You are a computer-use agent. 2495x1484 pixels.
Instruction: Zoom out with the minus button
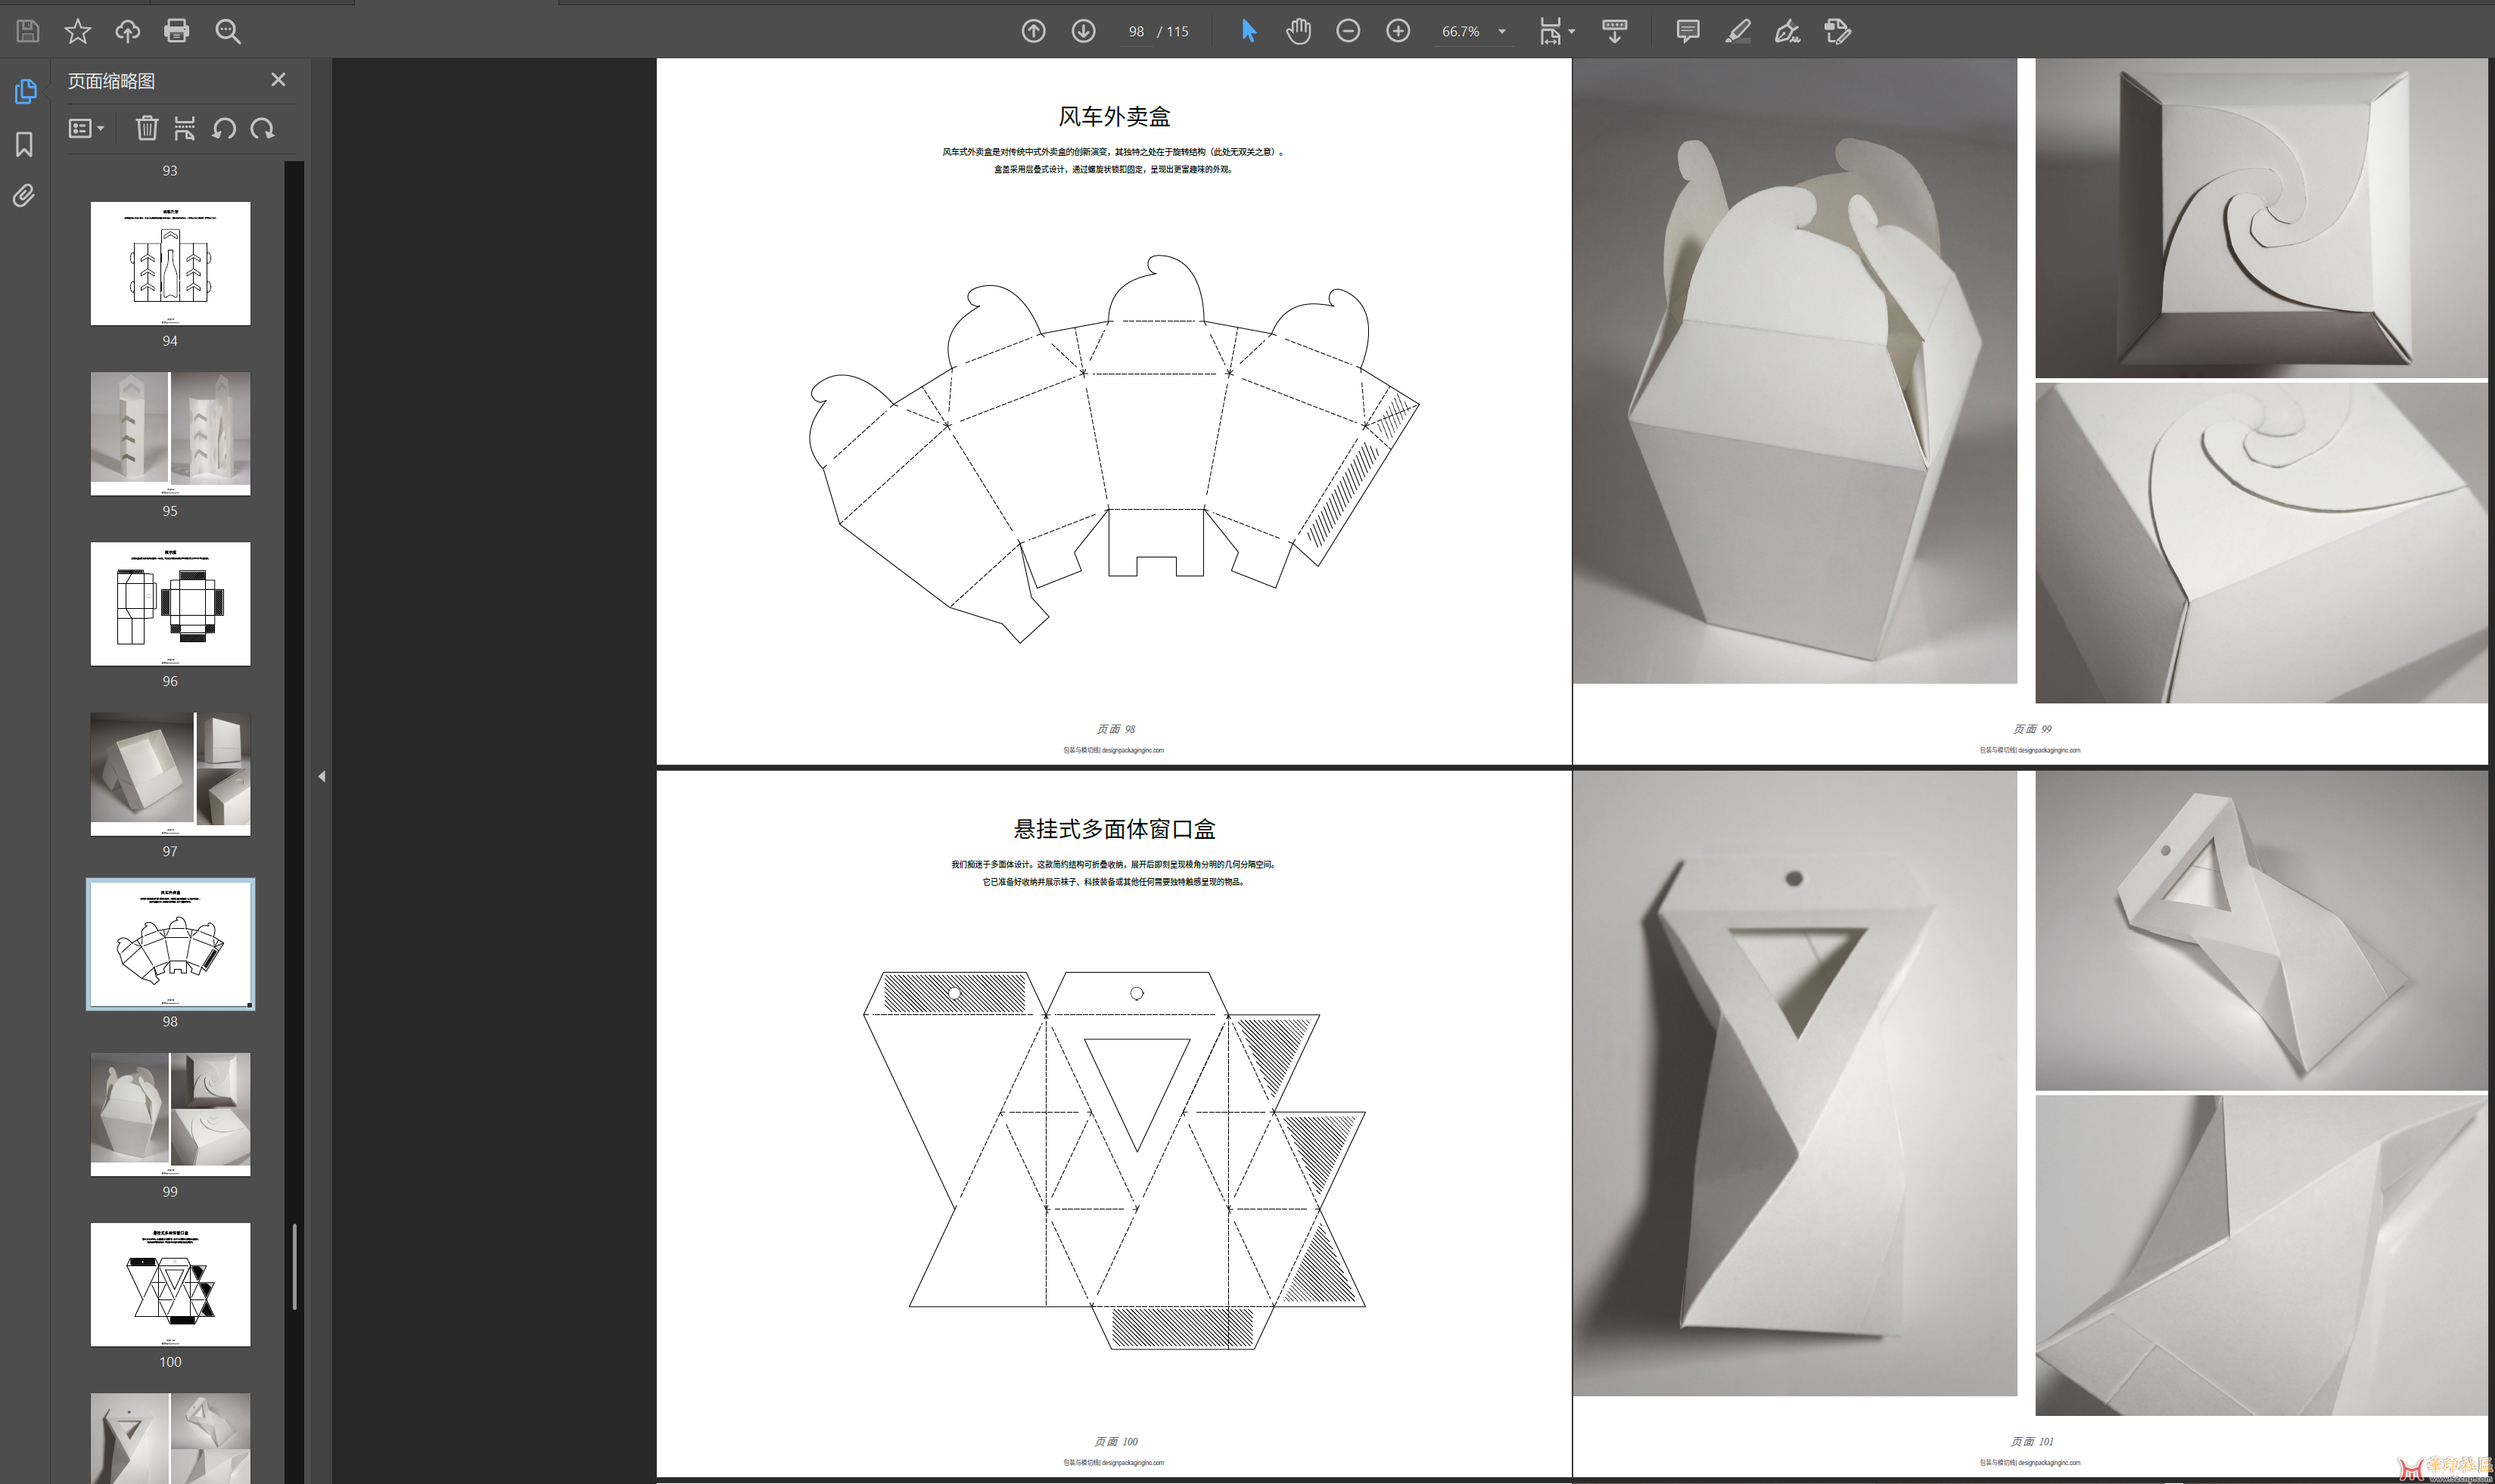[x=1348, y=31]
